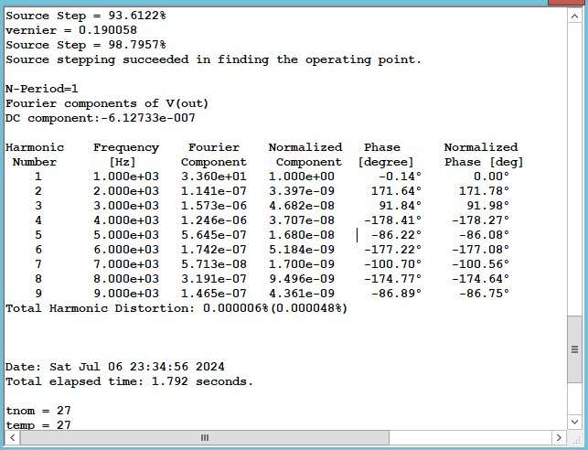The height and width of the screenshot is (450, 588).
Task: Click the vertical scrollbar up arrow
Action: (x=574, y=16)
